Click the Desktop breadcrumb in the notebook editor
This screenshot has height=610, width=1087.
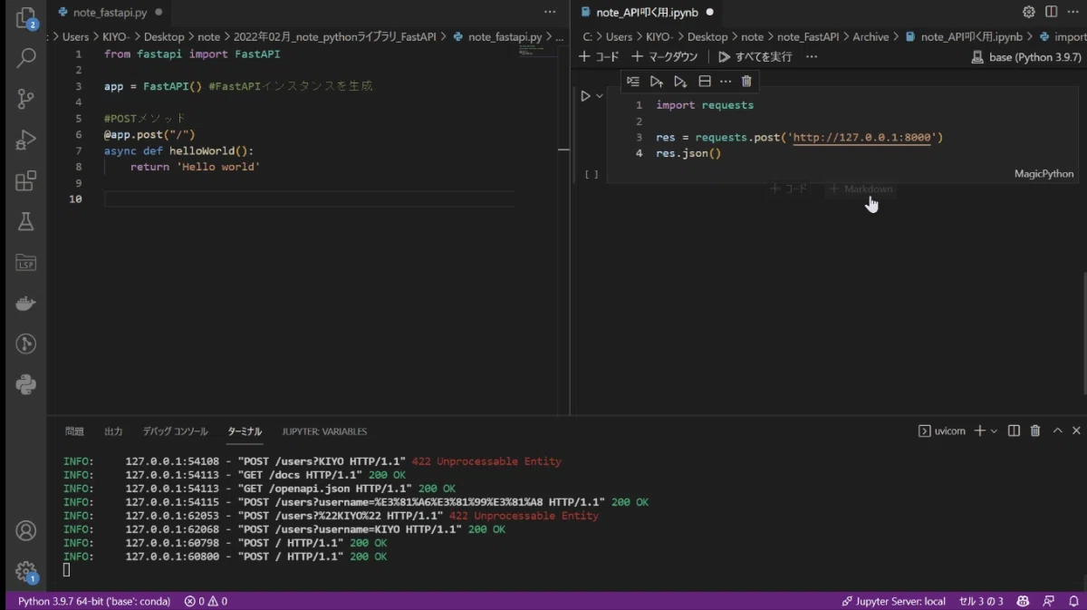click(707, 37)
